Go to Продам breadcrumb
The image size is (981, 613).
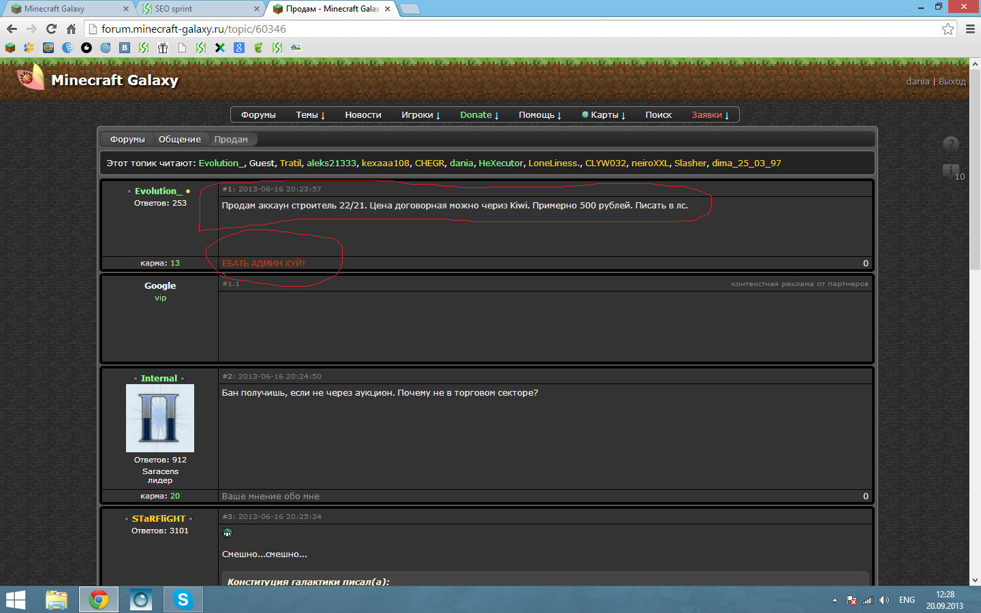[231, 139]
